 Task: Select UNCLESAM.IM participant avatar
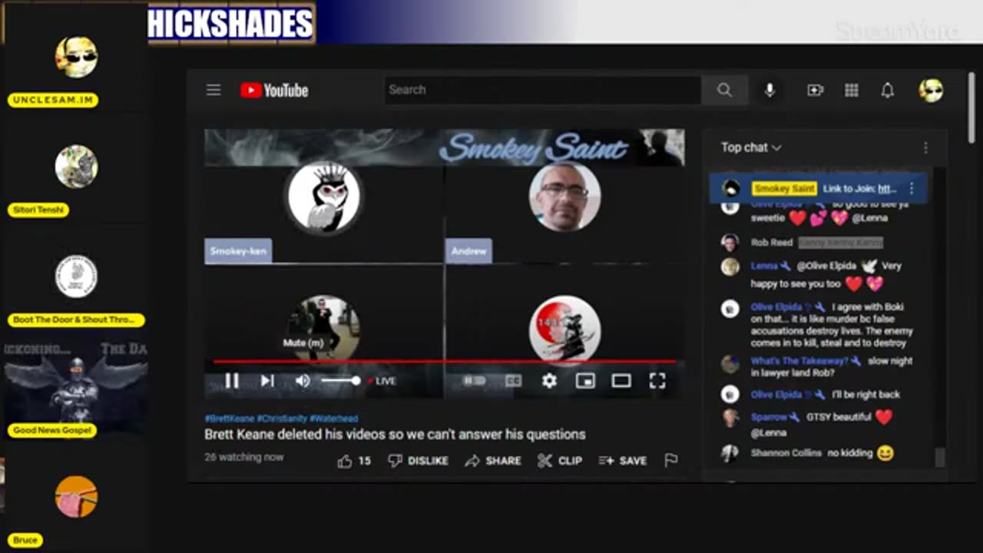tap(76, 57)
